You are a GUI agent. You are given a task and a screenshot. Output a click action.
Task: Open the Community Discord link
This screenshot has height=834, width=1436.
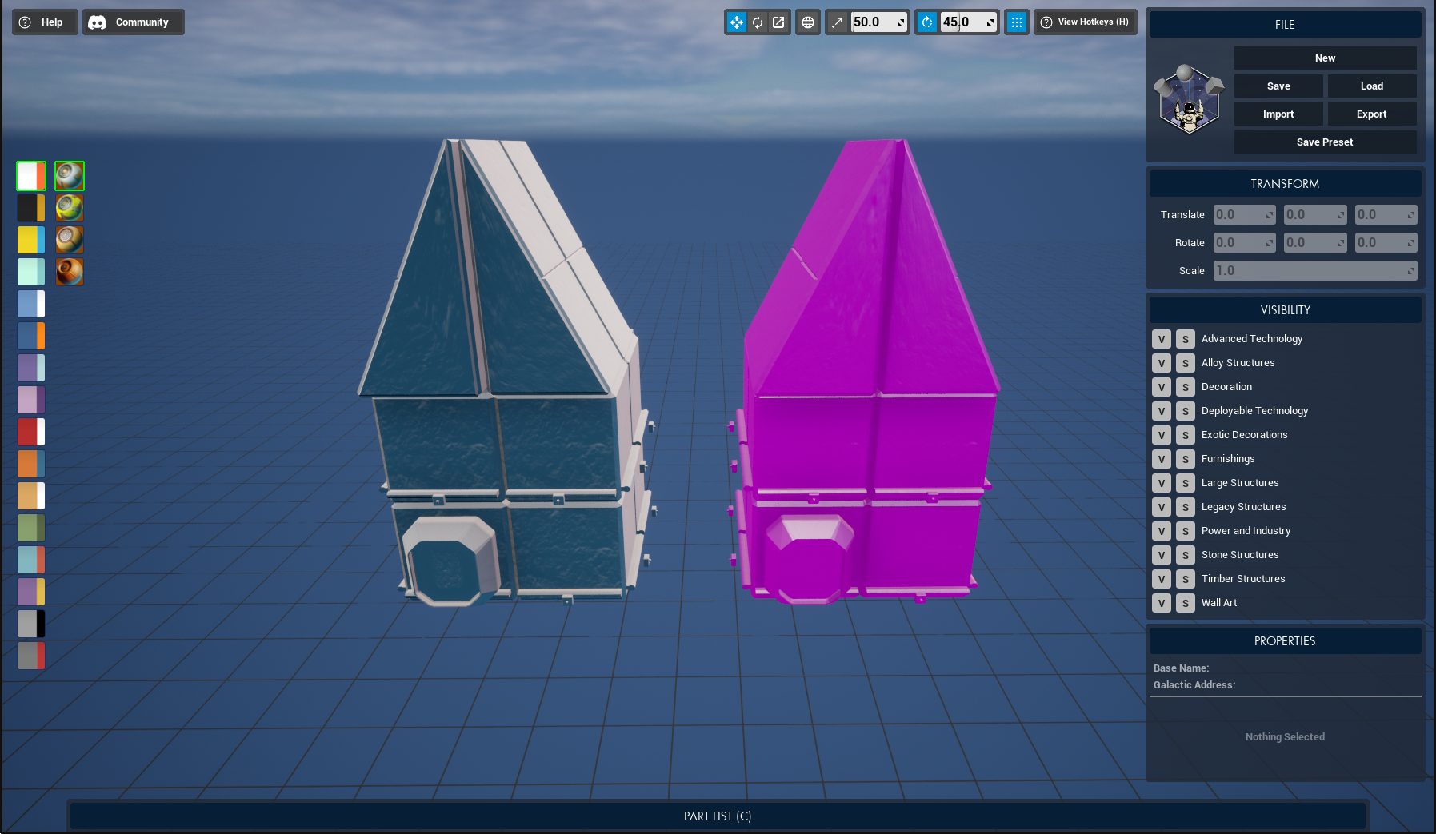click(x=133, y=22)
